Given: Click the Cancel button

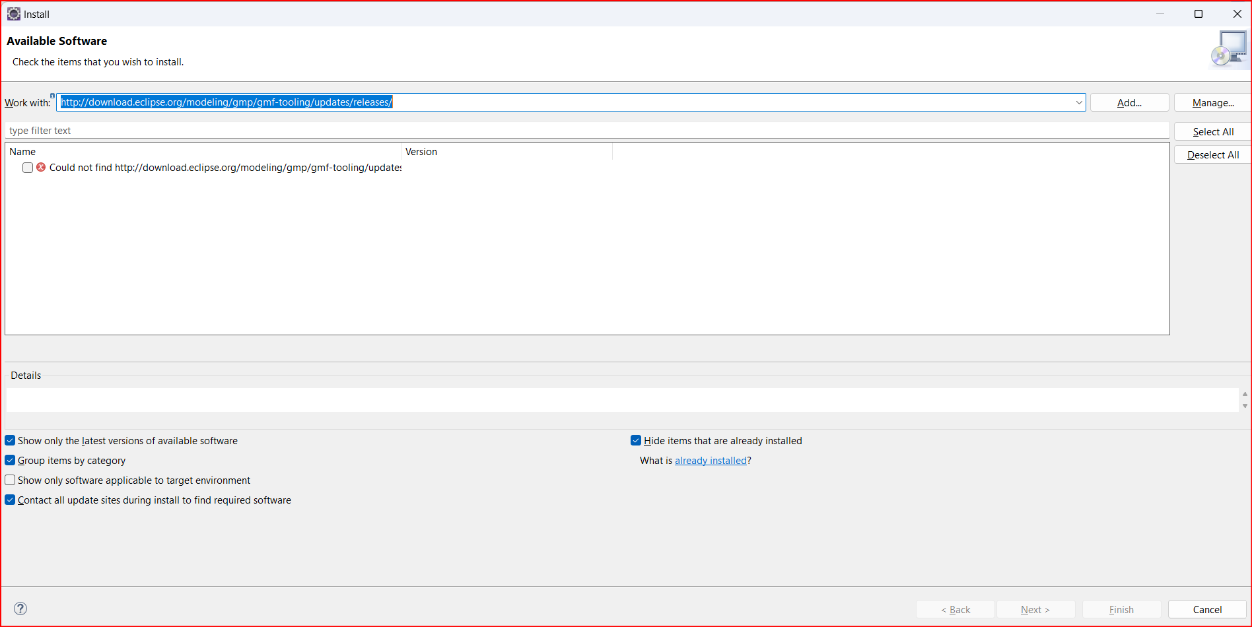Looking at the screenshot, I should coord(1207,609).
